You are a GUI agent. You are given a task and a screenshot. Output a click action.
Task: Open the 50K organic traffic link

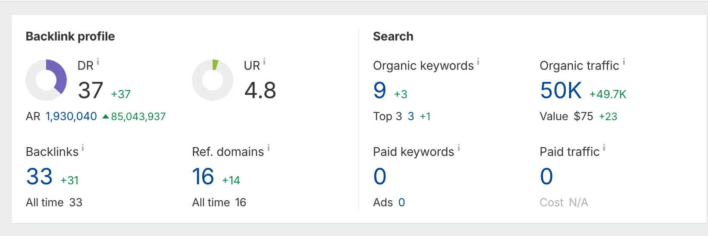click(561, 90)
